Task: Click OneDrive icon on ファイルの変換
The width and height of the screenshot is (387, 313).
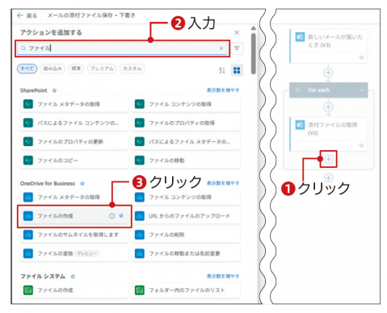Action: (28, 253)
